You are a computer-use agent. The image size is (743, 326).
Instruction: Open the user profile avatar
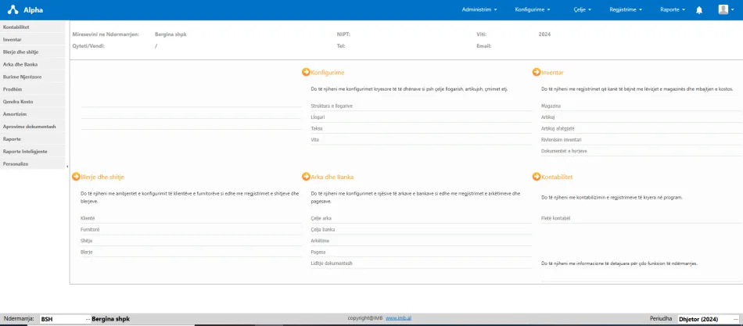coord(723,9)
